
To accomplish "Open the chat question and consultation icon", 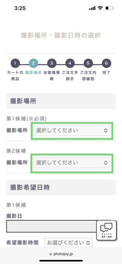I will [x=107, y=230].
